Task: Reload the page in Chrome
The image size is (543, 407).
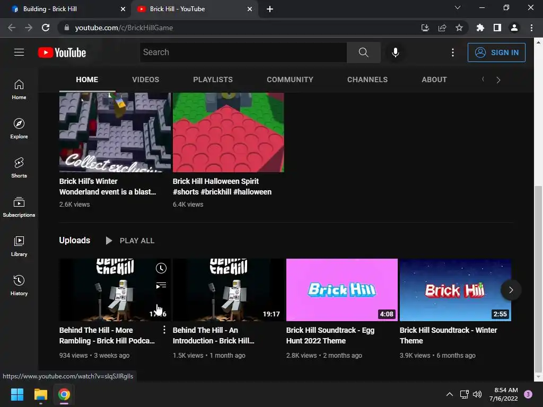Action: point(46,28)
